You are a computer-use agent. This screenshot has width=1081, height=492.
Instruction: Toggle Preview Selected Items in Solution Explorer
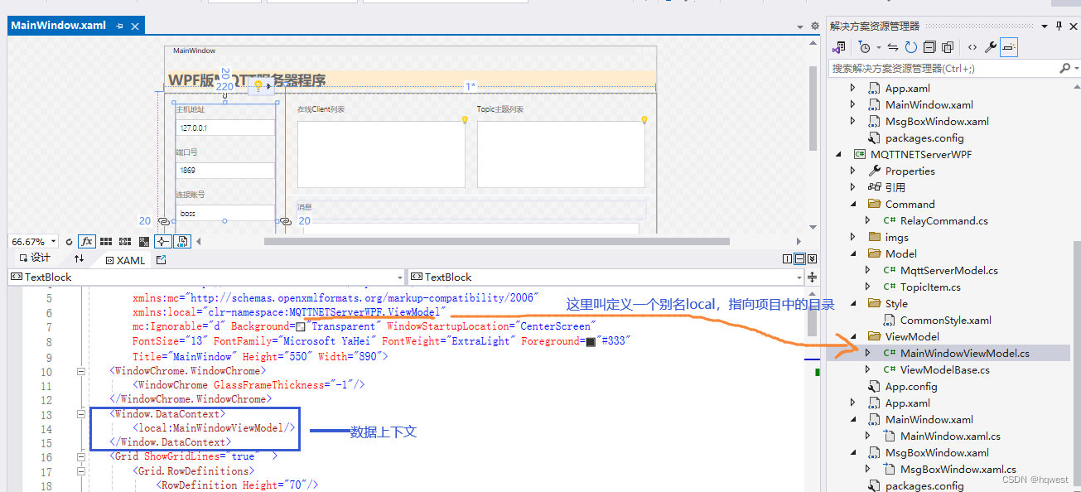coord(1008,46)
